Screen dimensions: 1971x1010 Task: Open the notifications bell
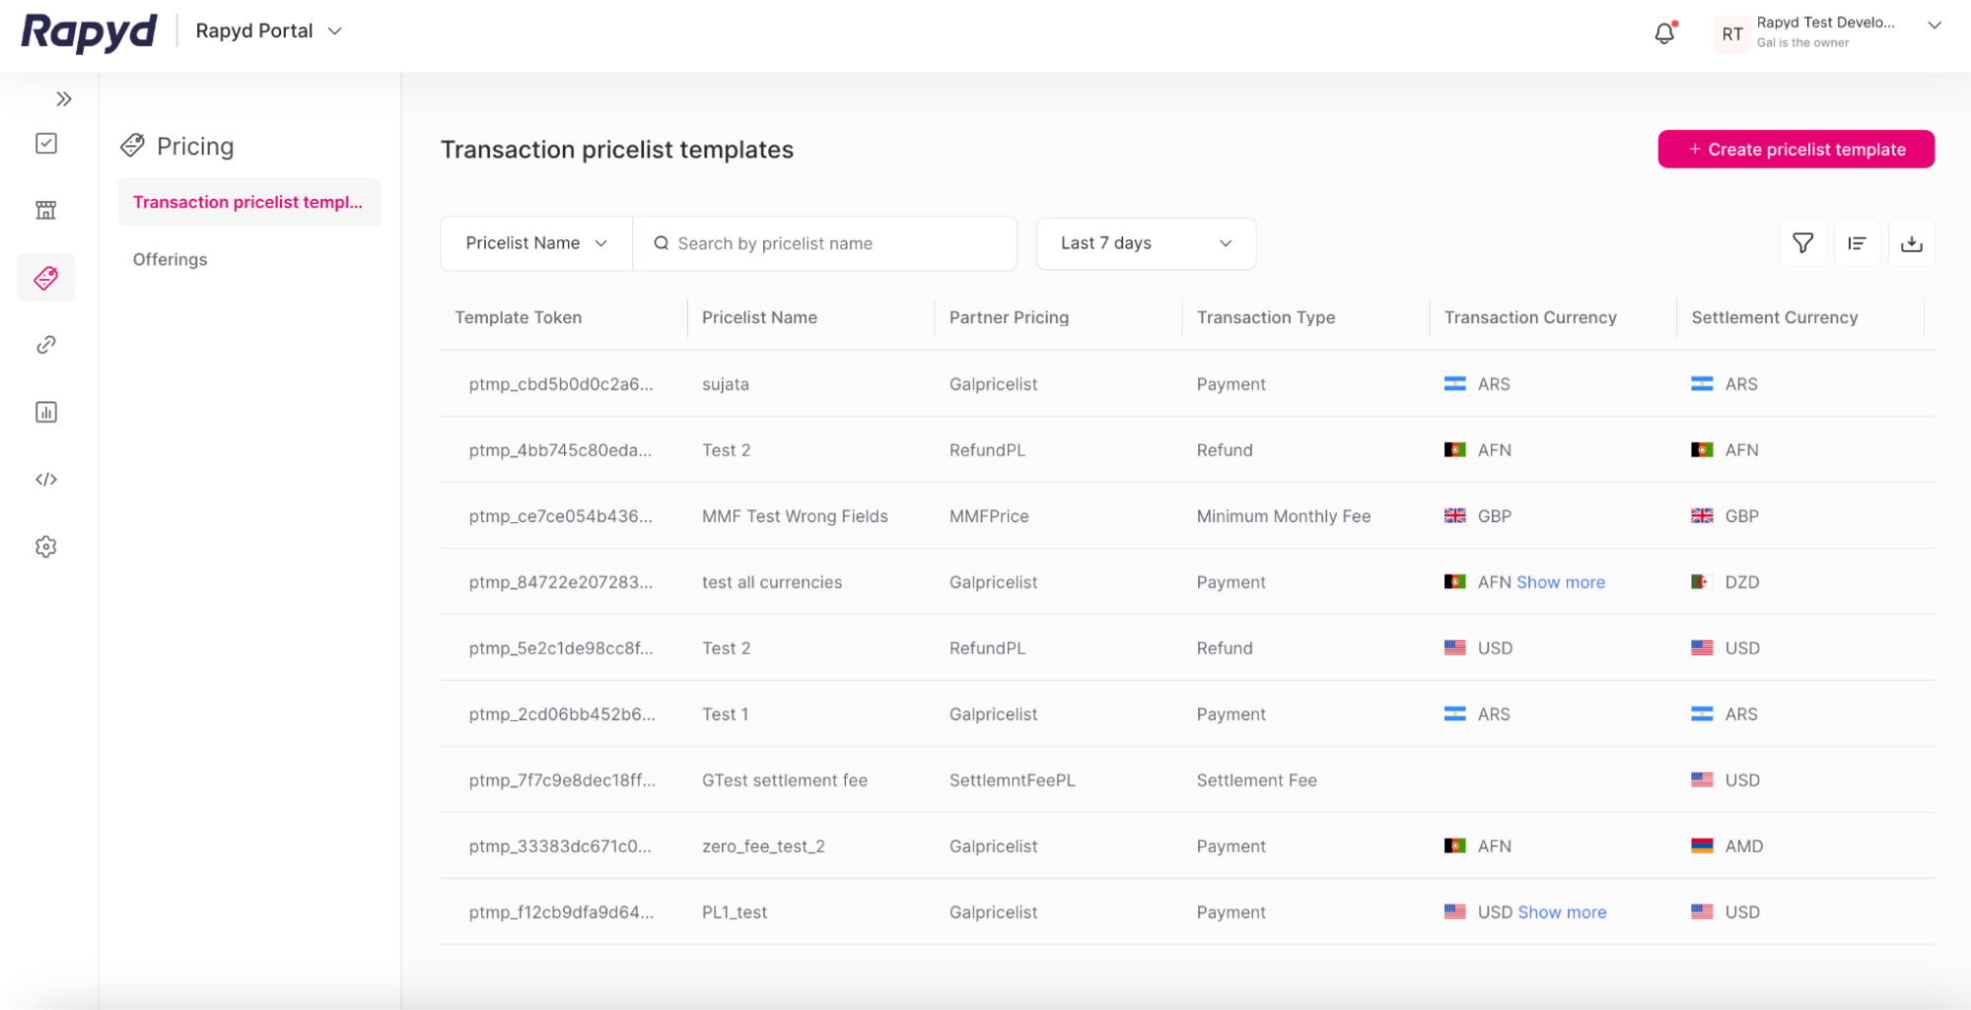point(1664,33)
